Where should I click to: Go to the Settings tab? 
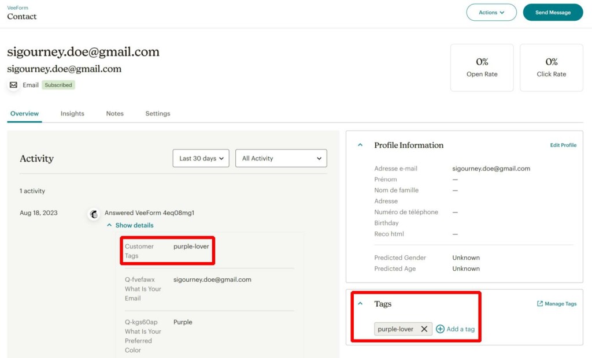coord(157,113)
